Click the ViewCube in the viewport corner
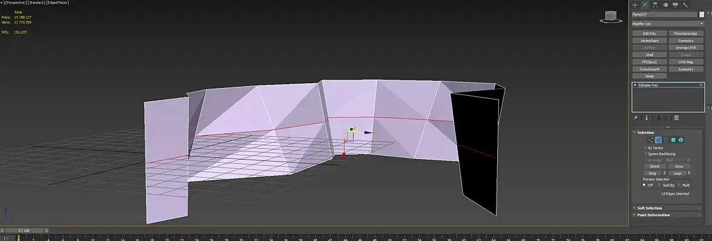This screenshot has height=241, width=712. [609, 17]
